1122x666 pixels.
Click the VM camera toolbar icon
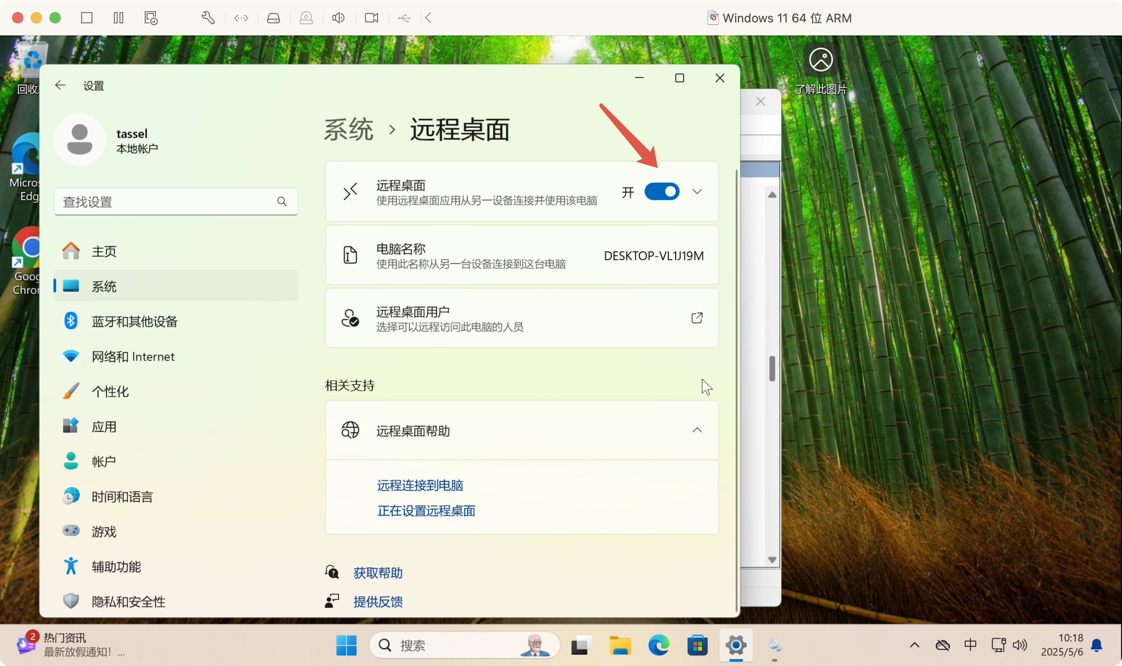[372, 18]
